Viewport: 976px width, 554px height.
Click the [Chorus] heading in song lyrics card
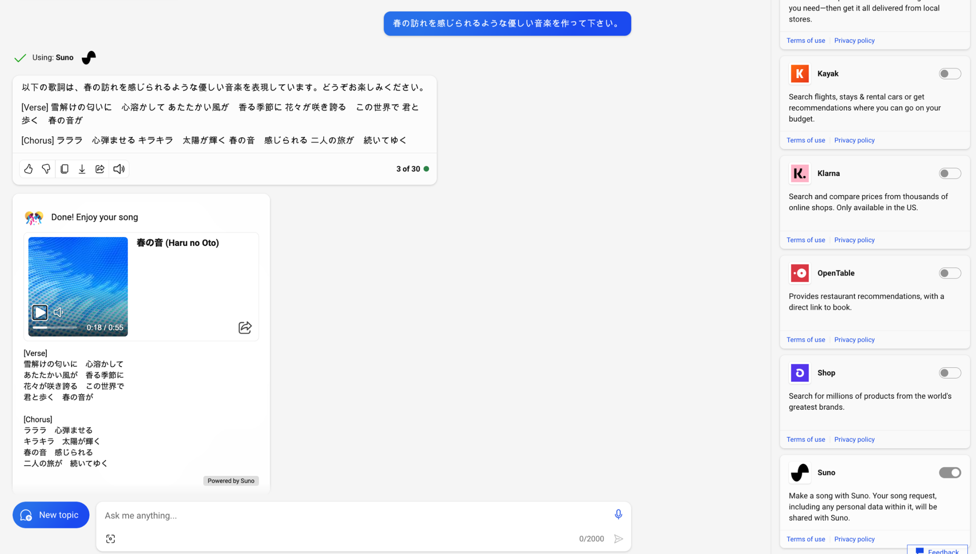[38, 419]
